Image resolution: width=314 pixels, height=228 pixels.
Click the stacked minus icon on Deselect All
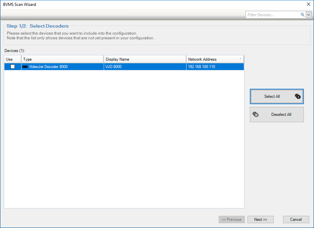pos(256,114)
